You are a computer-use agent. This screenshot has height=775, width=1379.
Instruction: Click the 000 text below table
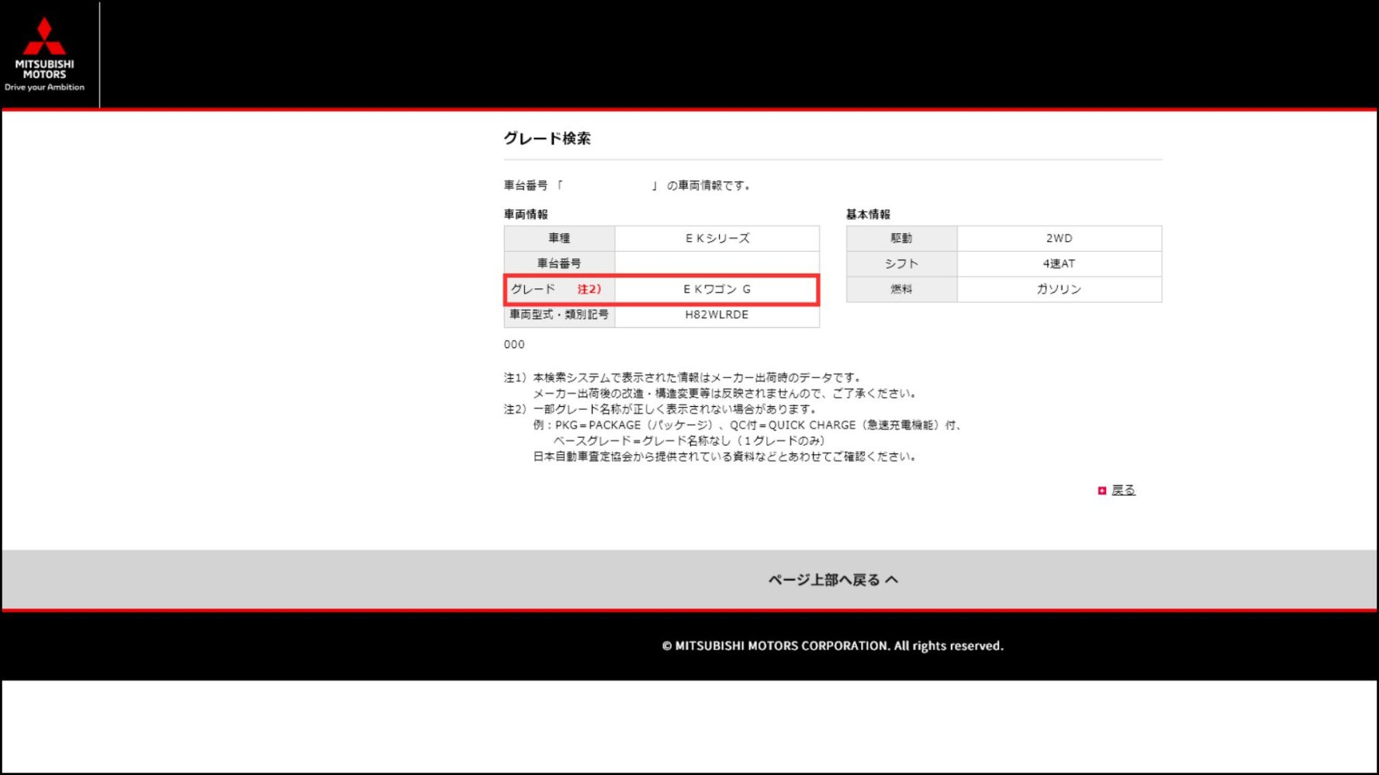point(514,344)
